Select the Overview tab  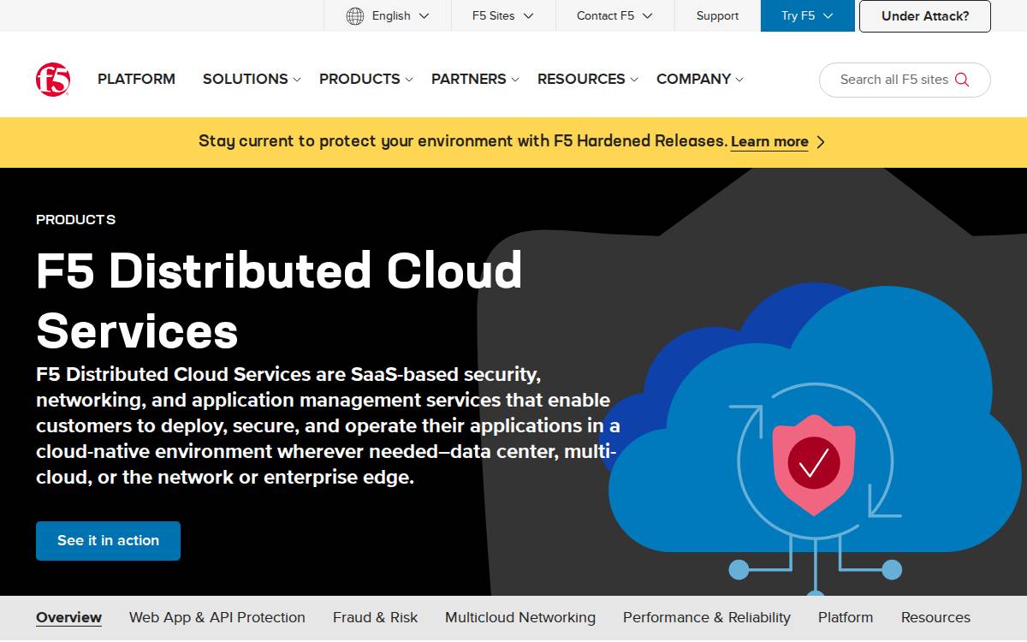point(68,617)
